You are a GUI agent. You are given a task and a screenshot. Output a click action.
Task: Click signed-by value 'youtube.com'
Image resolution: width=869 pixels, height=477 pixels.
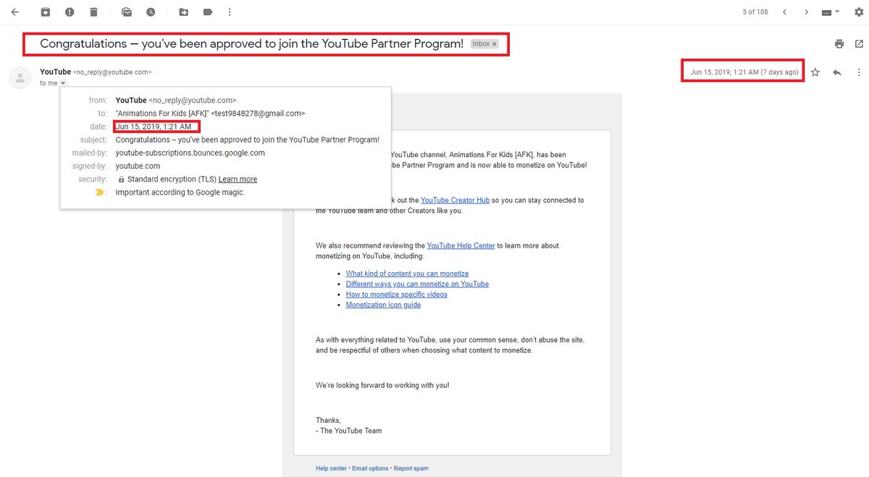(x=138, y=166)
